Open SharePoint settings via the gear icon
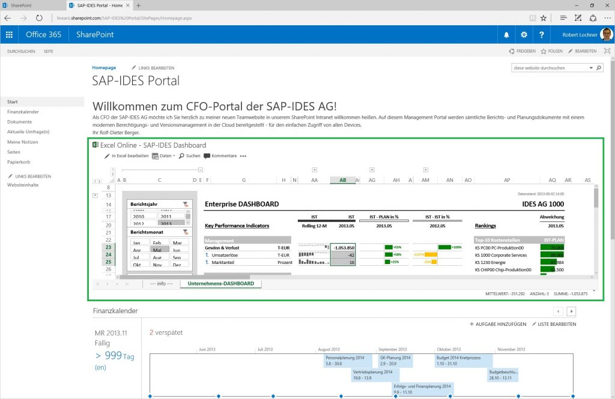The width and height of the screenshot is (615, 399). pos(523,34)
